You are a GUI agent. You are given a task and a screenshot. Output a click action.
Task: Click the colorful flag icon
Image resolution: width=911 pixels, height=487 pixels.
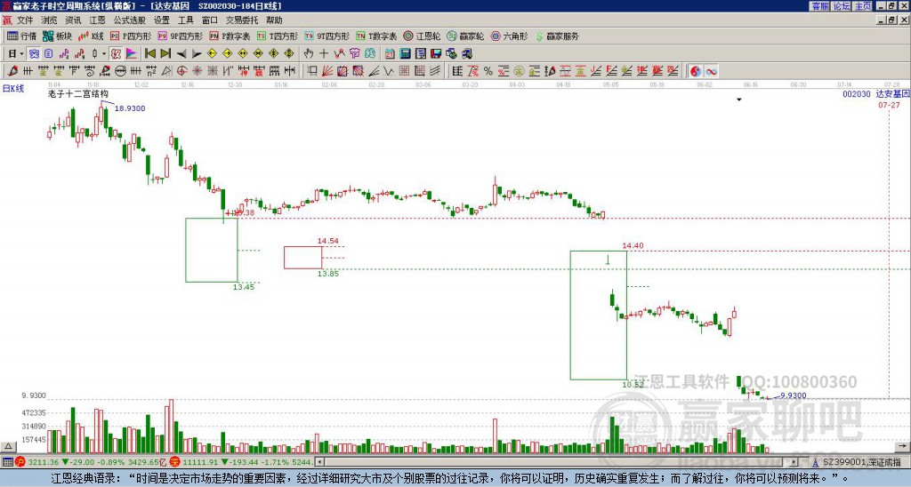[132, 54]
